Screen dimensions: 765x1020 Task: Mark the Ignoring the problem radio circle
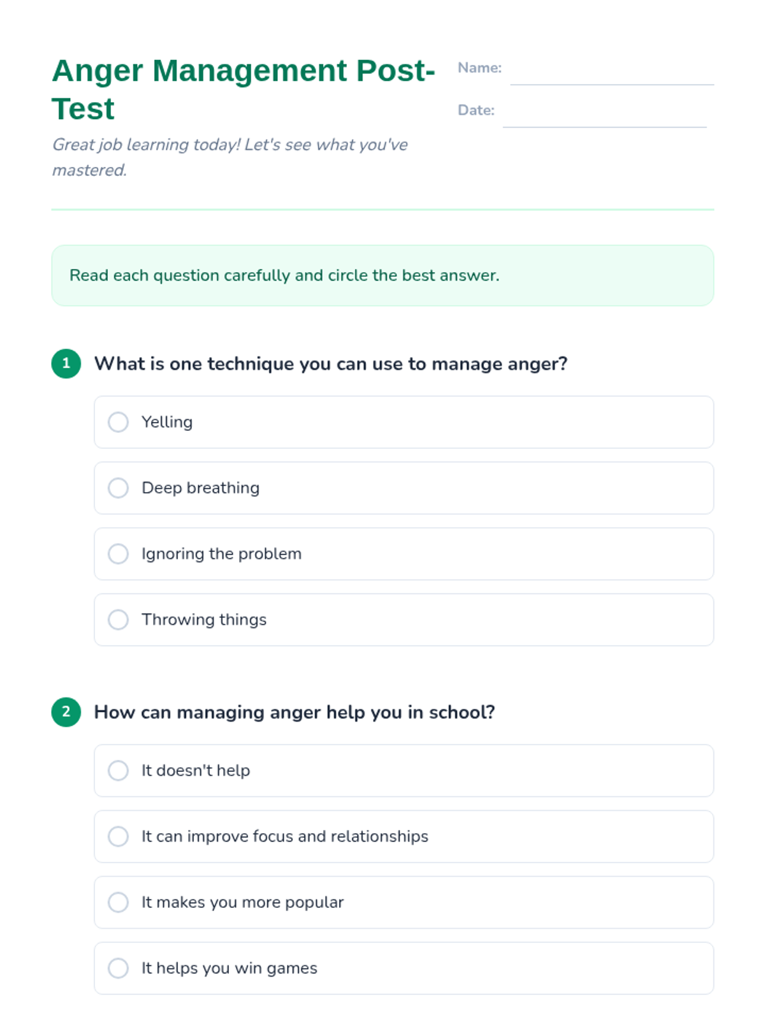118,553
